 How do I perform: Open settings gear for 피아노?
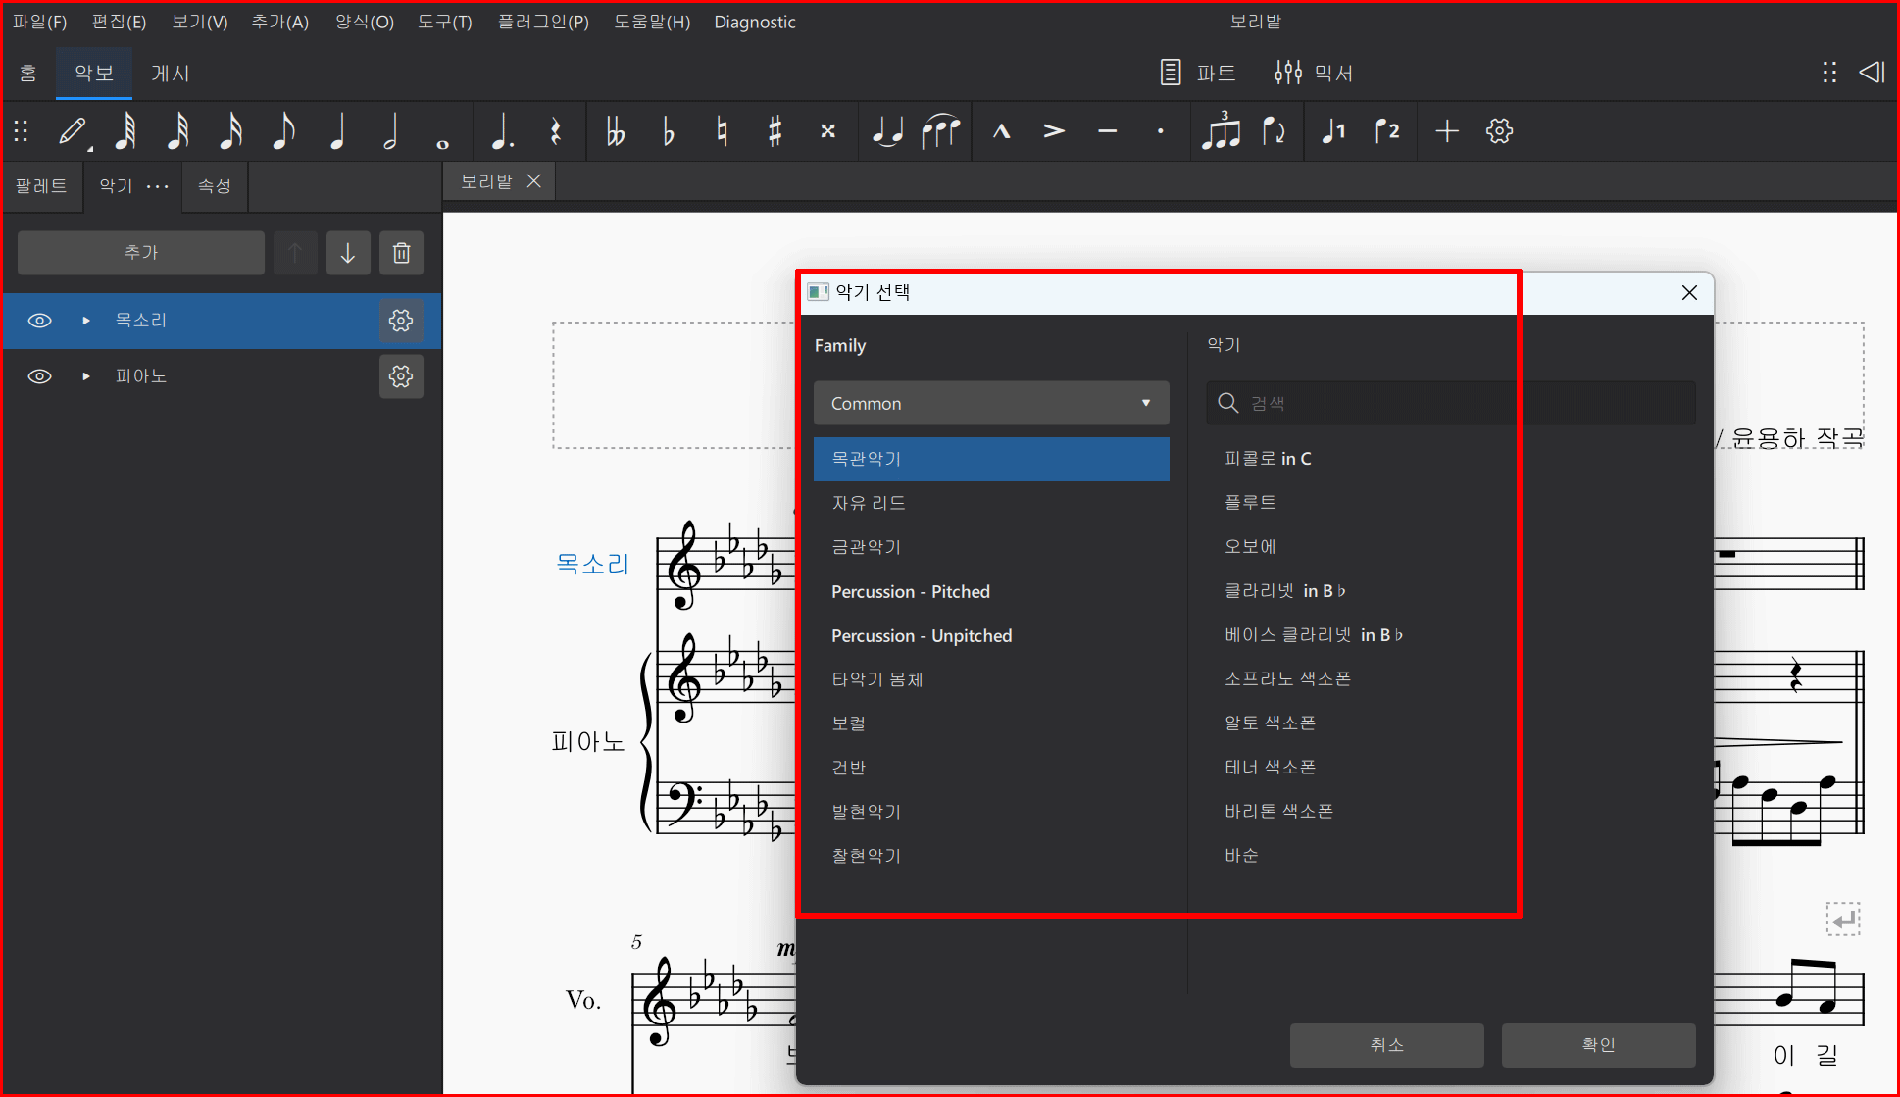click(401, 376)
